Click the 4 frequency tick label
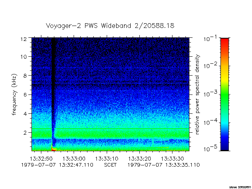This screenshot has width=252, height=189. coord(25,114)
